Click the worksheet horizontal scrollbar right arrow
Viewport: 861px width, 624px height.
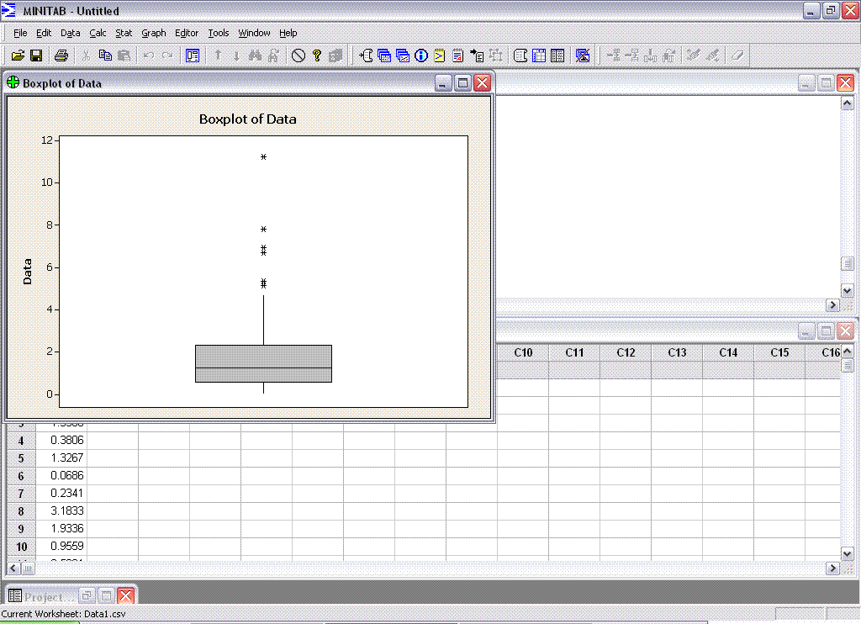[832, 568]
